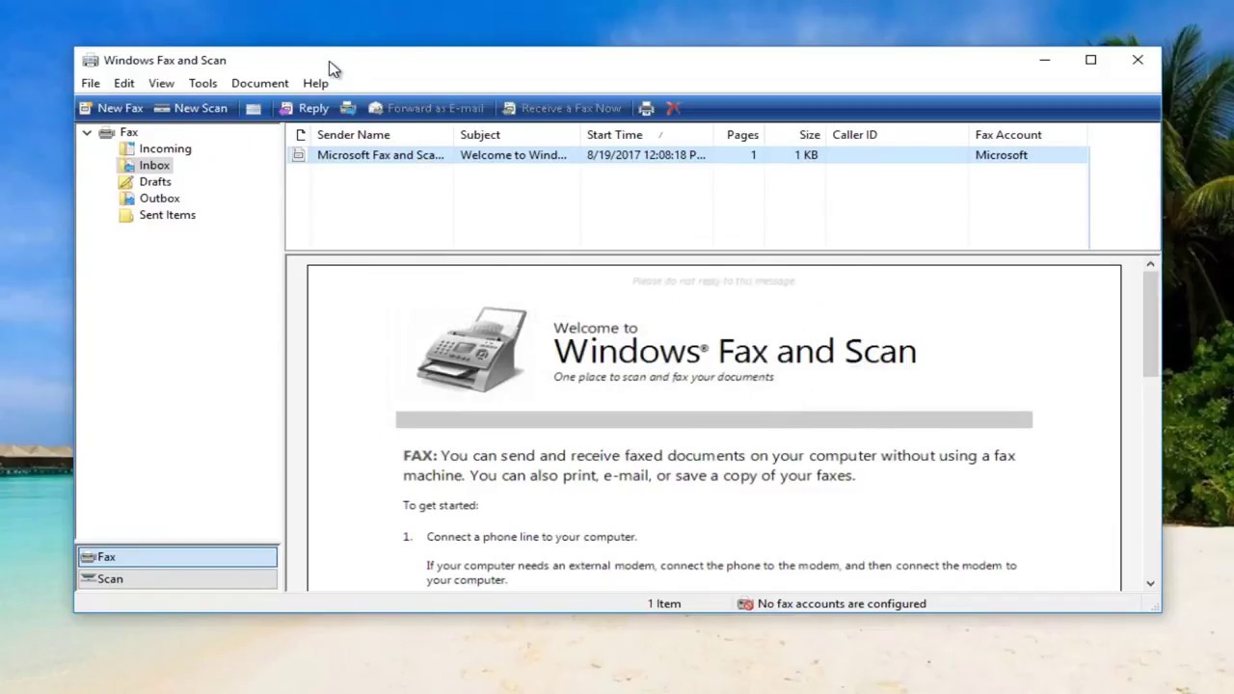The width and height of the screenshot is (1234, 694).
Task: Close the Windows Fax and Scan window
Action: [x=1138, y=60]
